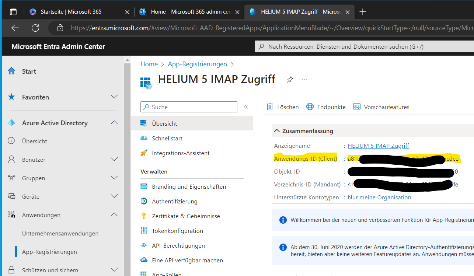Open API-Berechtigungen menu item
The width and height of the screenshot is (474, 276).
tap(178, 245)
